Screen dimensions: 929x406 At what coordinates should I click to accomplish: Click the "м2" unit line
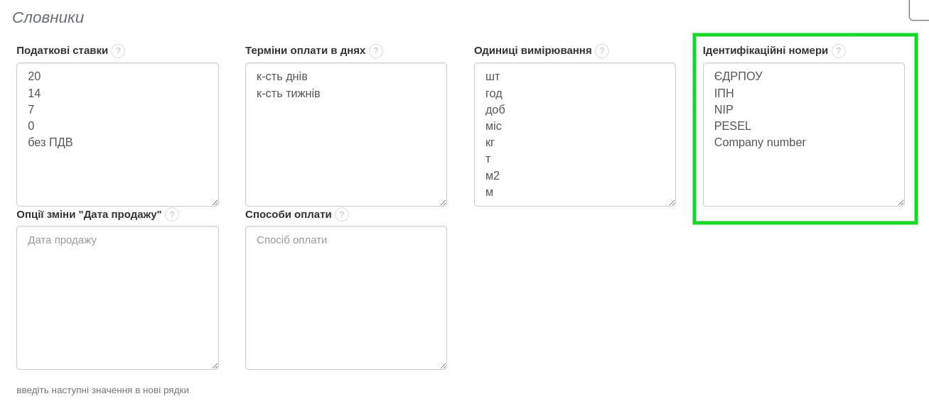493,176
